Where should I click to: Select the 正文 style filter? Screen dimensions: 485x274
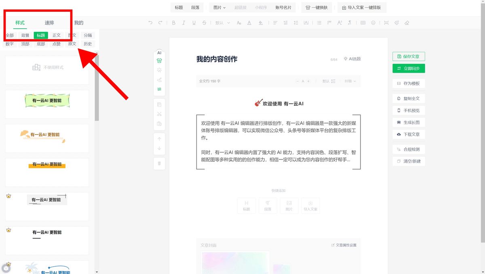pyautogui.click(x=57, y=36)
